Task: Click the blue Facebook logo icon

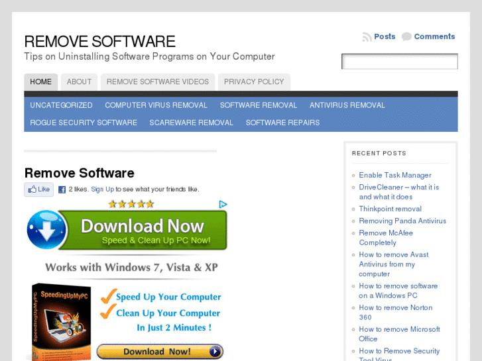Action: (62, 189)
